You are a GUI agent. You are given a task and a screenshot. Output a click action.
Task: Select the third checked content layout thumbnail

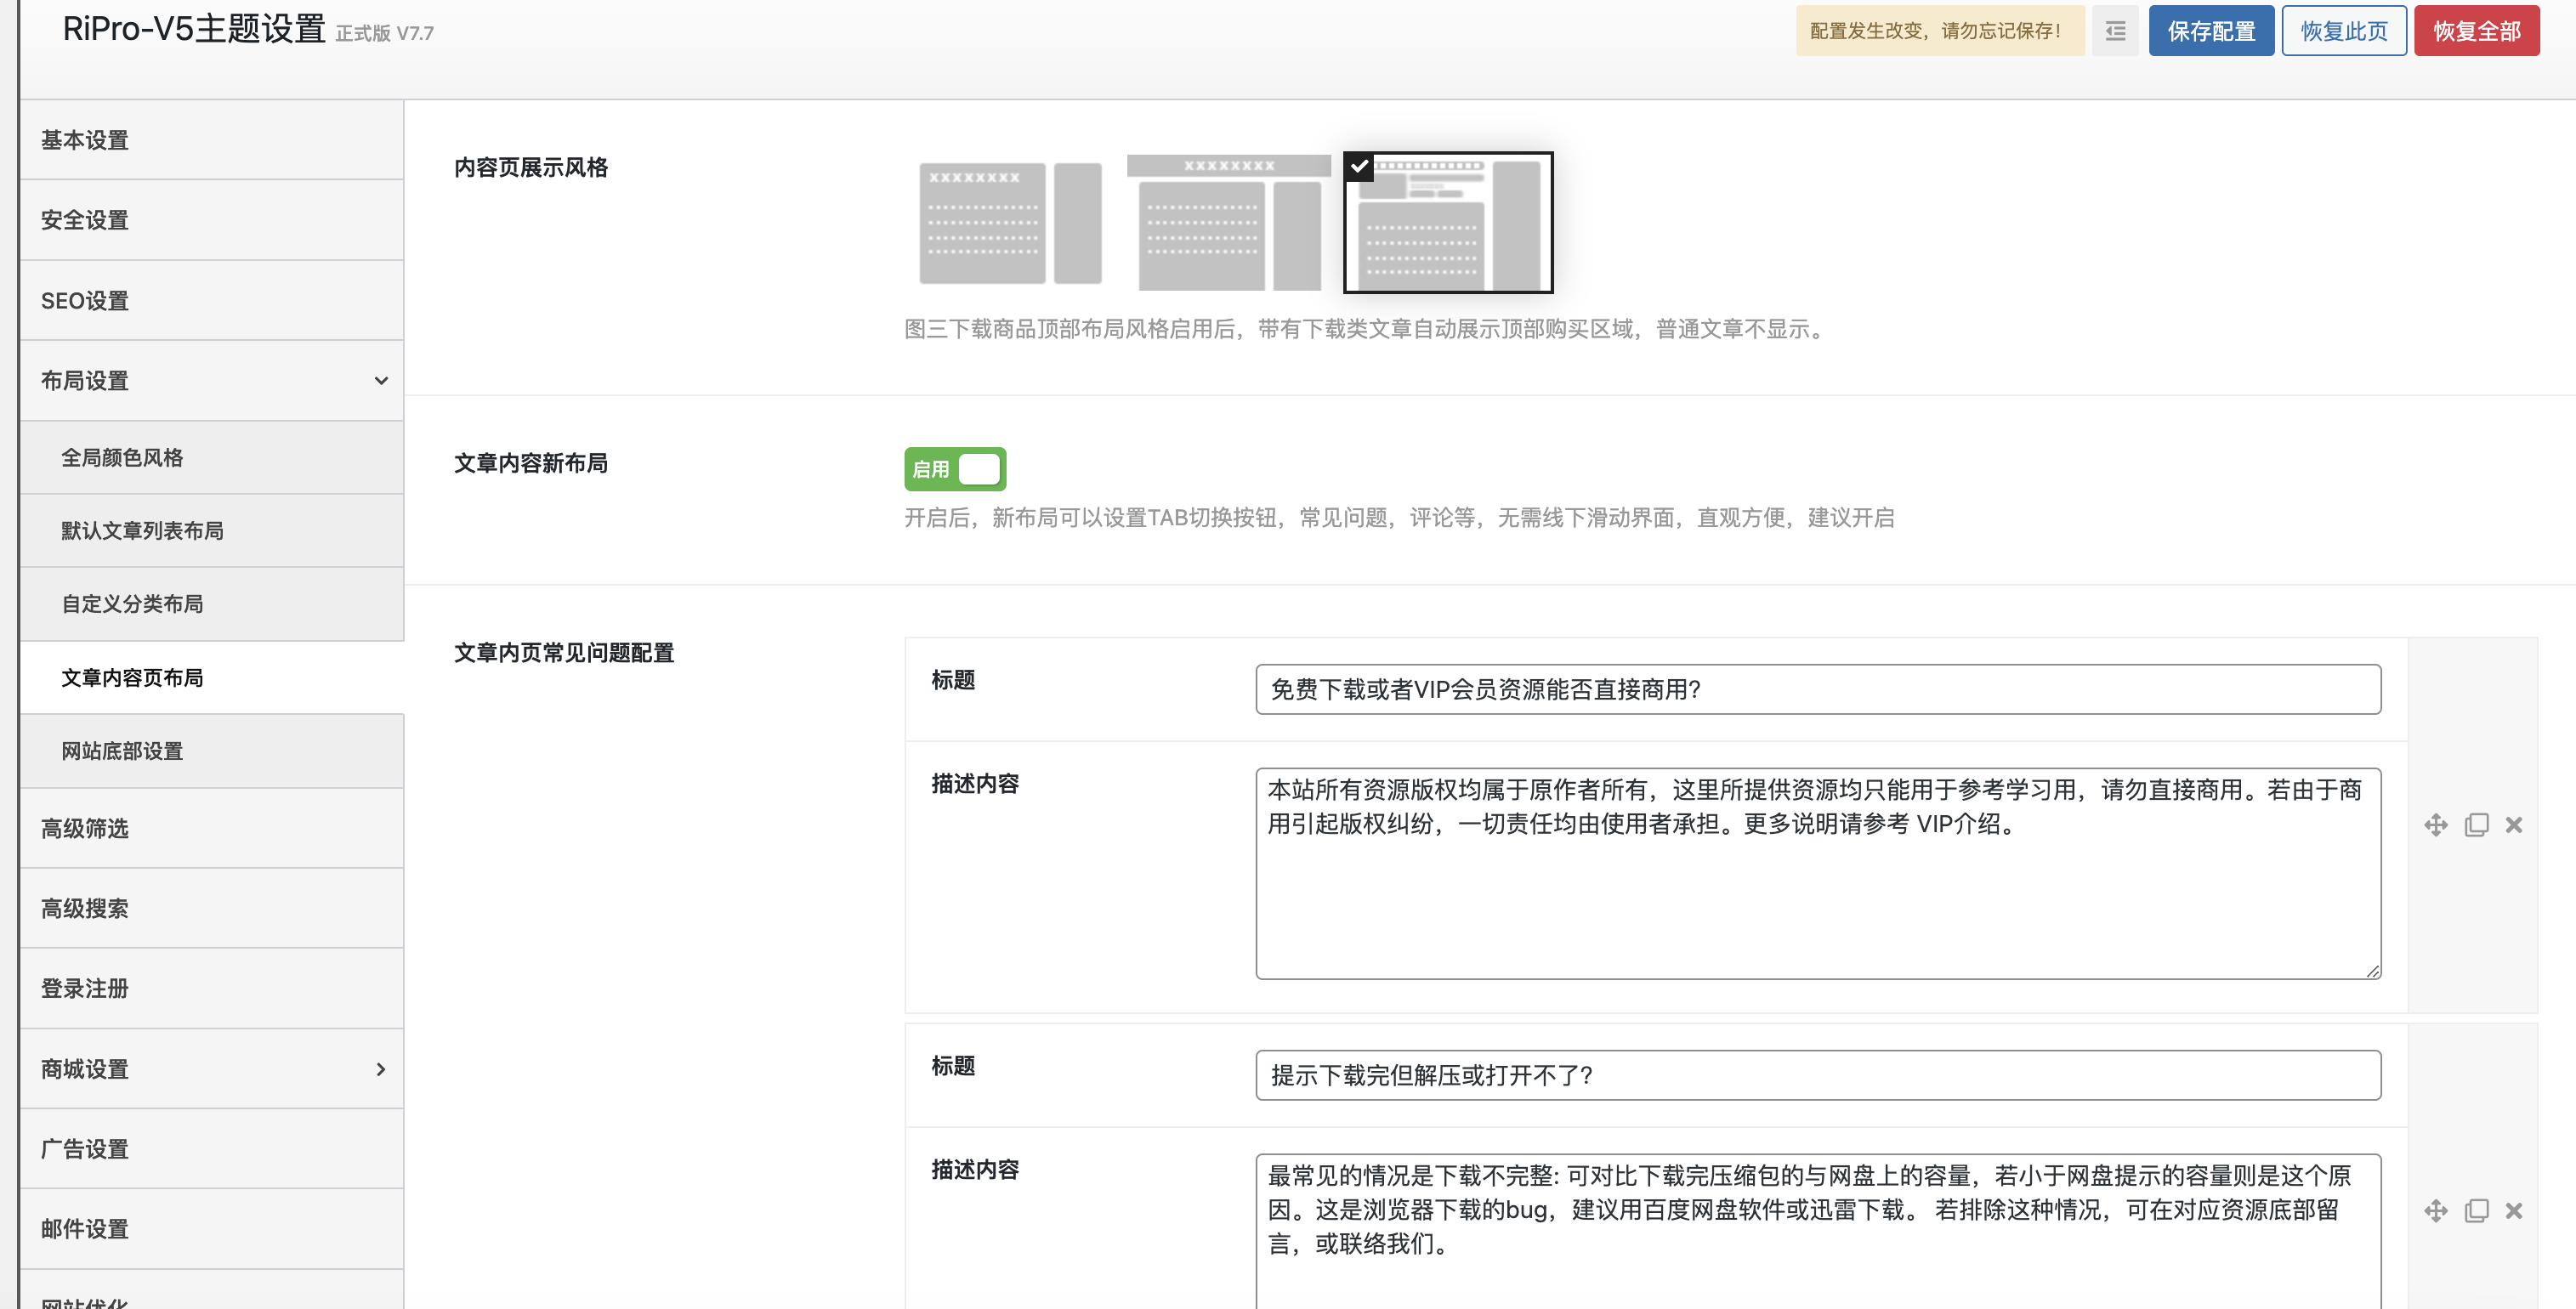(1448, 222)
